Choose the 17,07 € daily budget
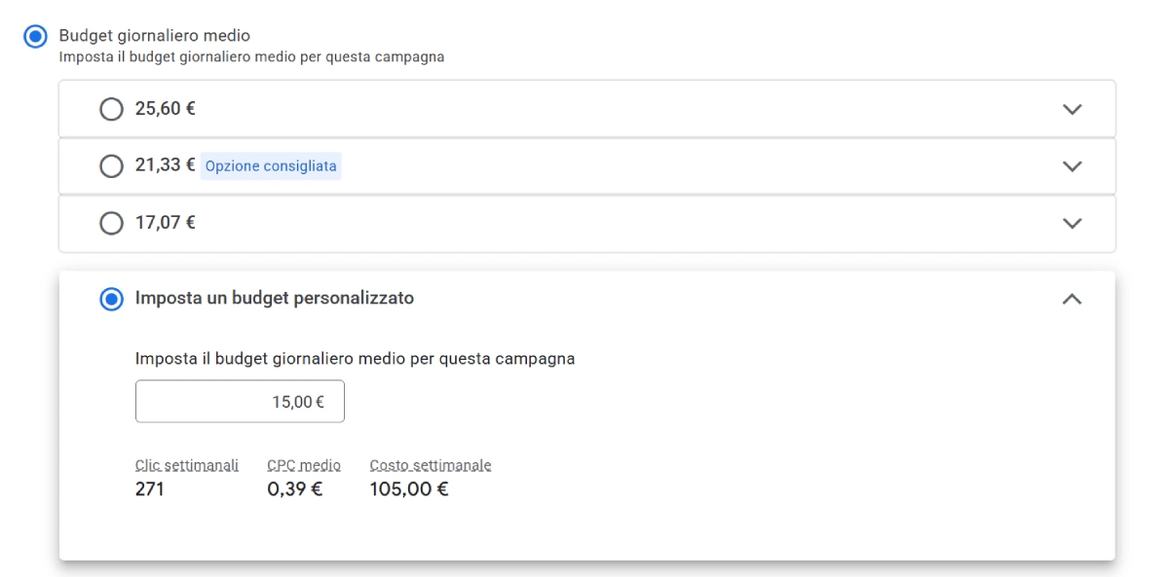The width and height of the screenshot is (1169, 577). (110, 223)
